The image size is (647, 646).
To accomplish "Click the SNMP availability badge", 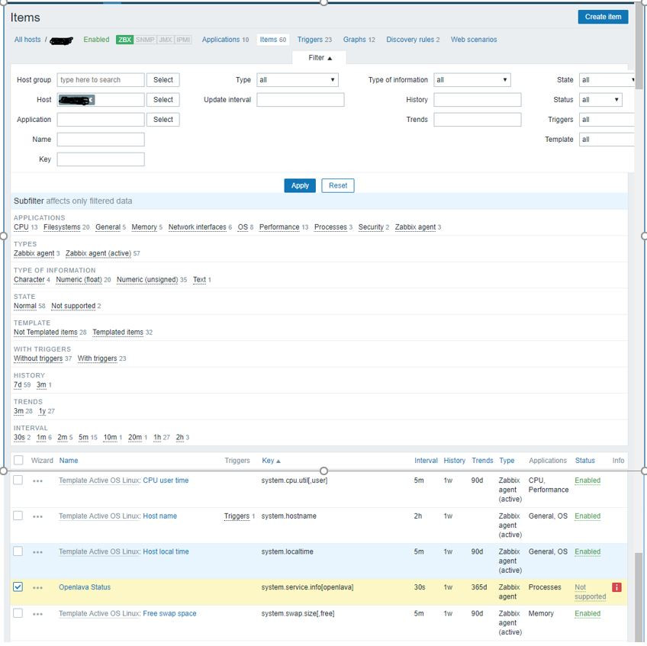I will click(x=145, y=40).
